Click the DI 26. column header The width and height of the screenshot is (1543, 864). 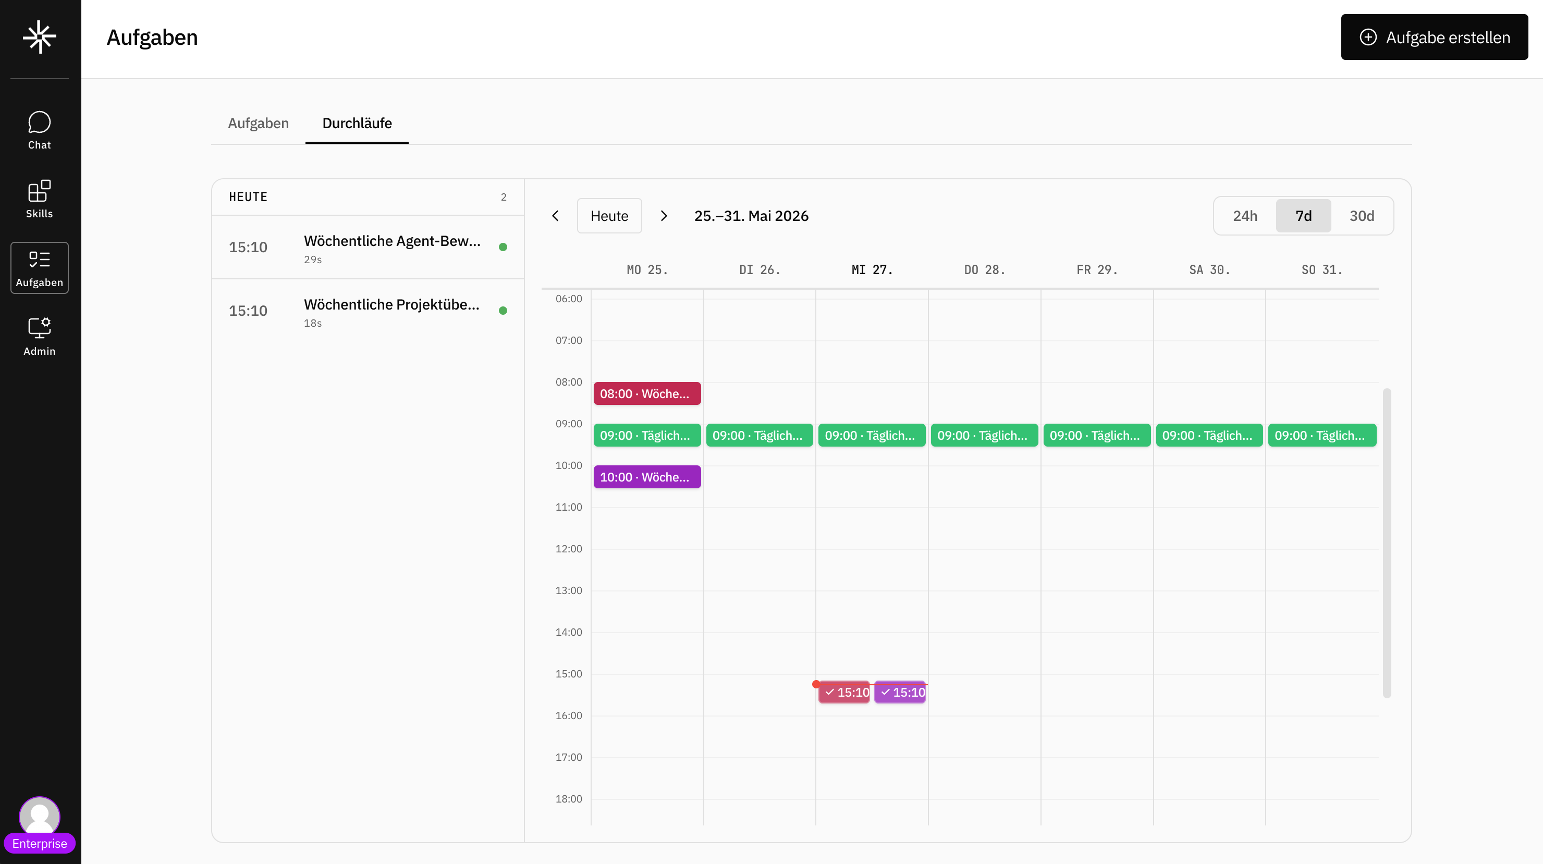pyautogui.click(x=760, y=270)
